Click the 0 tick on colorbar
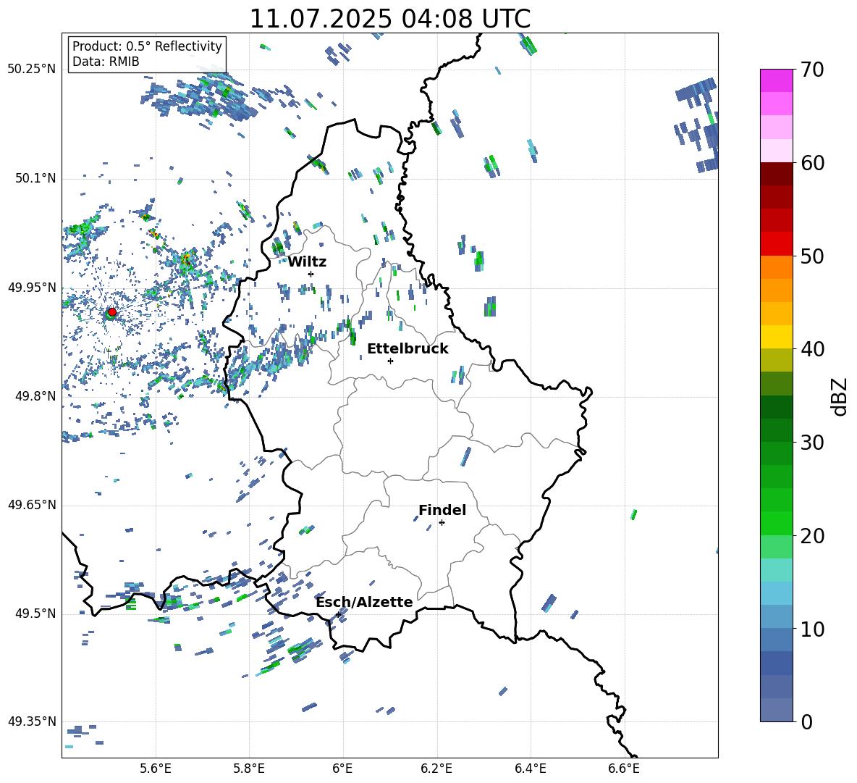 [806, 722]
